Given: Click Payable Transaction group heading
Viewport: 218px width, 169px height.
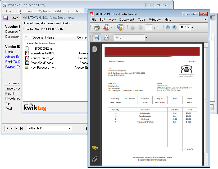Looking at the screenshot, I should 41,43.
